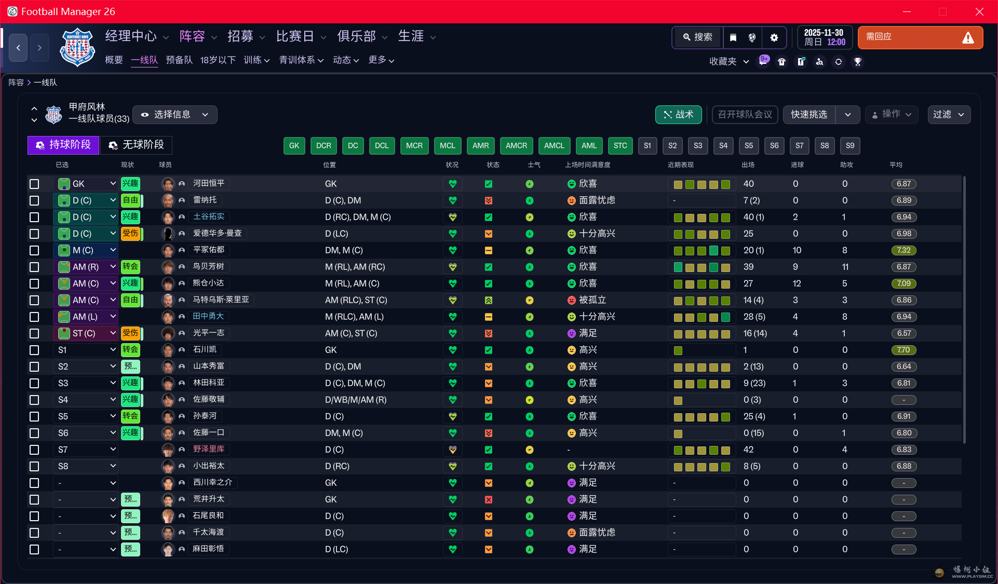998x584 pixels.
Task: Click the search field 搜索
Action: 697,37
